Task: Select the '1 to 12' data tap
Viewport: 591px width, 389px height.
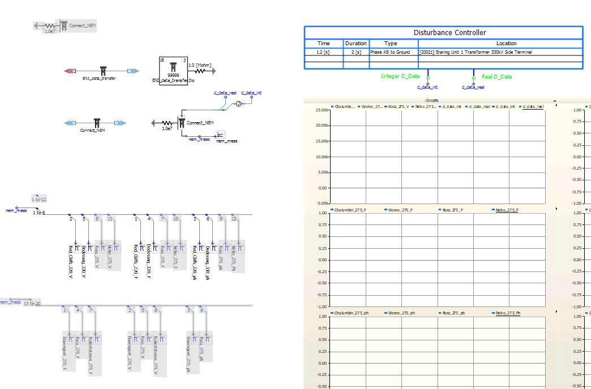Action: pyautogui.click(x=39, y=199)
